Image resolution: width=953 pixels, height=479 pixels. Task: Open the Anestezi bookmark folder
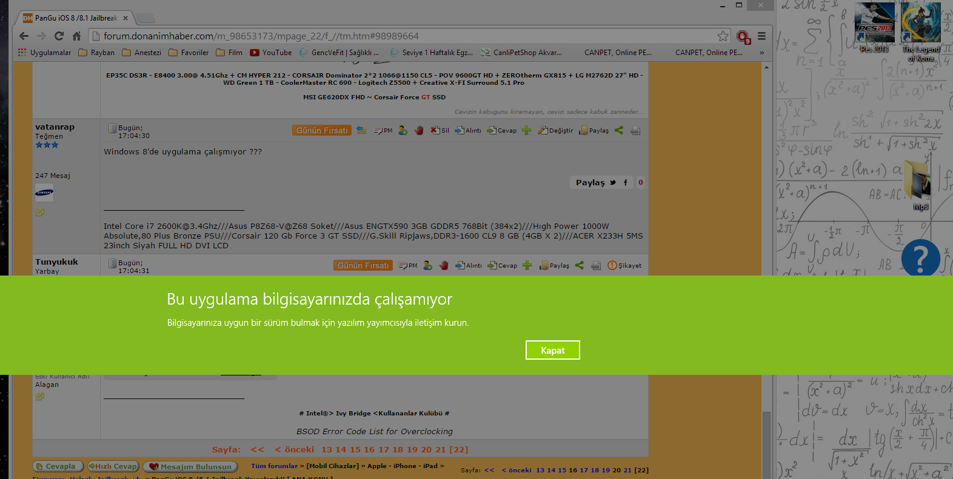point(142,53)
